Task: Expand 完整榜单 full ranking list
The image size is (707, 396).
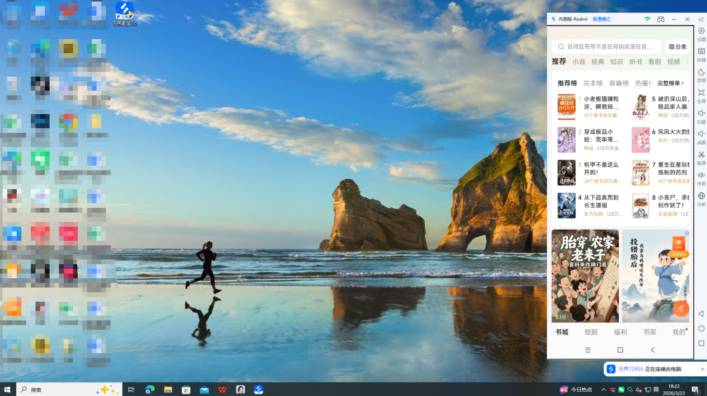Action: [x=670, y=83]
